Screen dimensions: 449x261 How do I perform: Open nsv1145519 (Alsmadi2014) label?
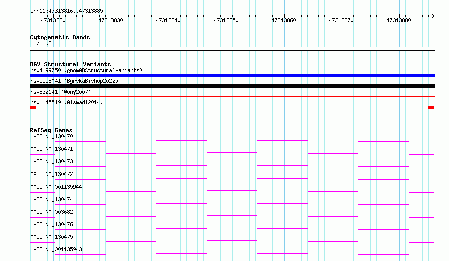[67, 102]
